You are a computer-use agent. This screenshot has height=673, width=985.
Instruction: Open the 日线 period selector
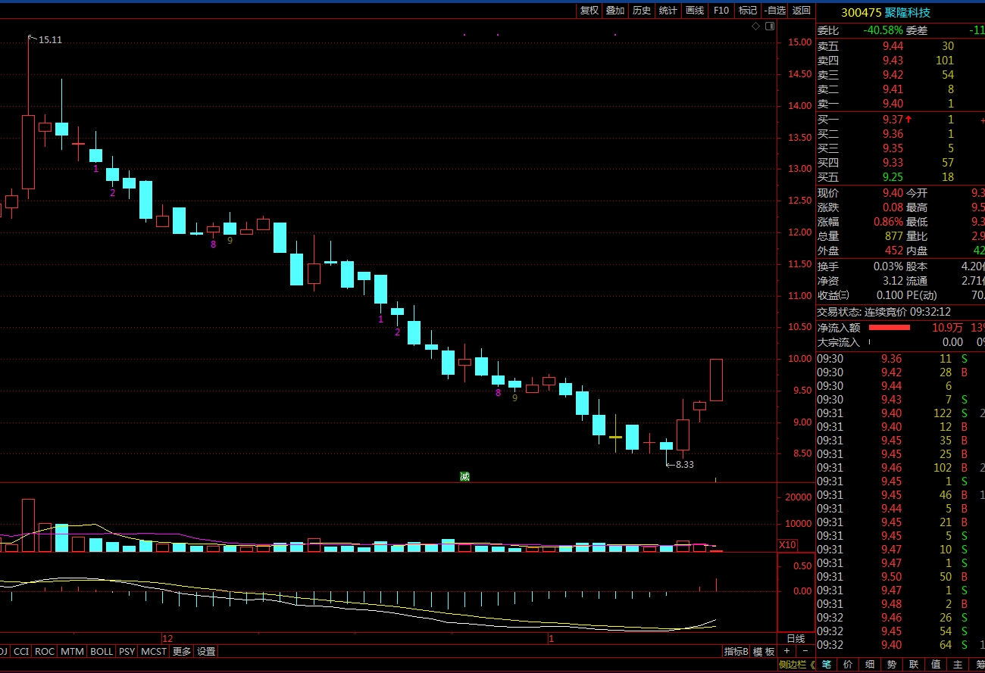click(x=796, y=638)
